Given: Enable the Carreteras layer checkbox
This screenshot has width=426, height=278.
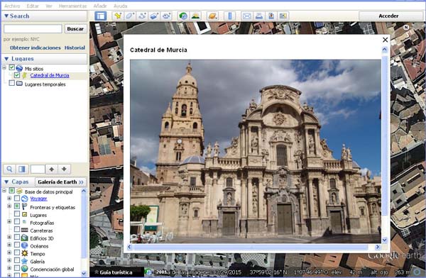Looking at the screenshot, I should 17,229.
